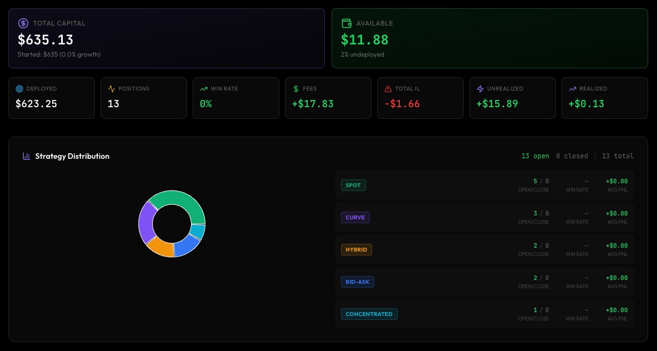Screen dimensions: 657x351
Task: Click the AVAILABLE label
Action: (374, 23)
